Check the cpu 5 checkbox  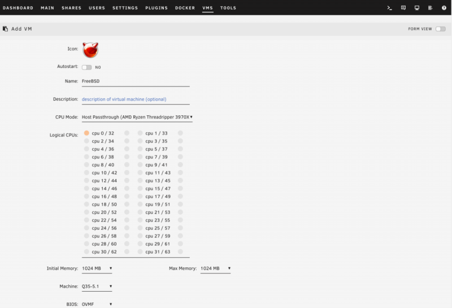click(x=140, y=149)
